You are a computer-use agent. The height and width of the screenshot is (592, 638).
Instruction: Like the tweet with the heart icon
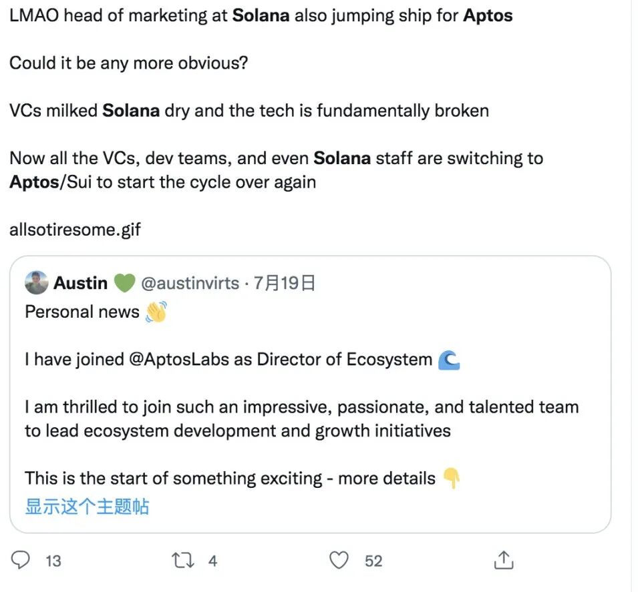tap(340, 559)
